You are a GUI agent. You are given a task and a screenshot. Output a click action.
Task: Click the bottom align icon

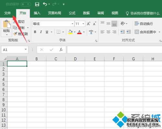pyautogui.click(x=114, y=24)
